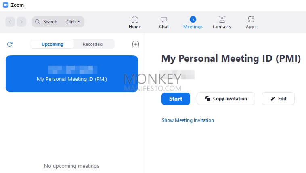Click the back navigation arrow
306x173 pixels.
click(x=10, y=22)
